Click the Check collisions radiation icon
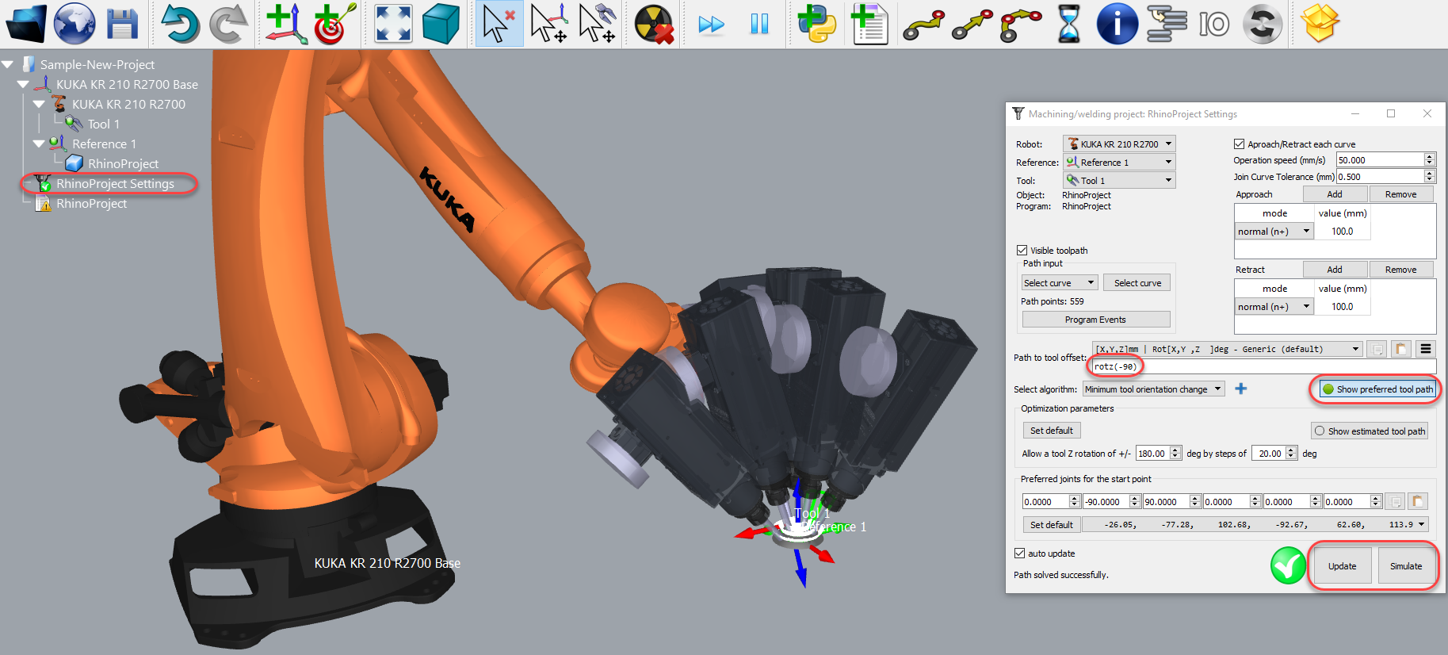This screenshot has height=655, width=1448. [653, 24]
